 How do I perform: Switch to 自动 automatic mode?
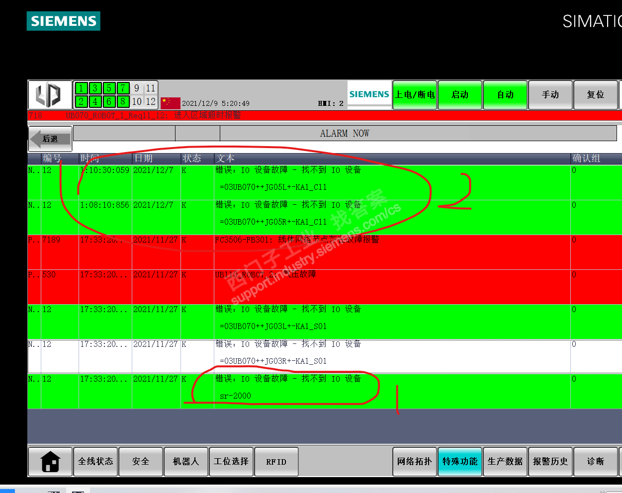click(x=505, y=95)
